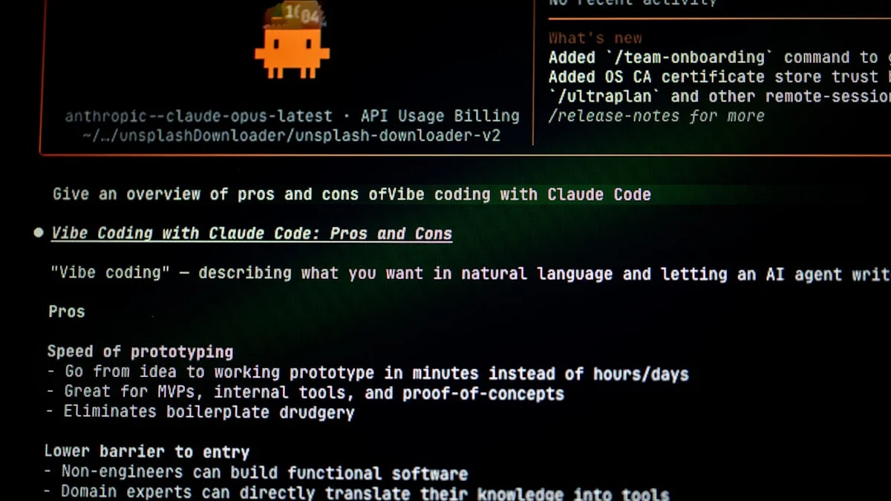This screenshot has width=891, height=501.
Task: Expand the Speed of prototyping section
Action: [x=140, y=352]
